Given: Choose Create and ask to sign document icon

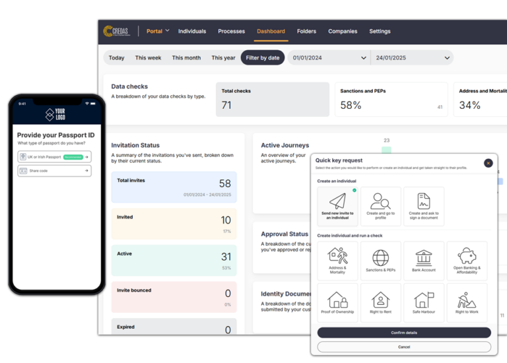Looking at the screenshot, I should click(423, 202).
